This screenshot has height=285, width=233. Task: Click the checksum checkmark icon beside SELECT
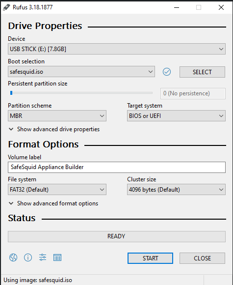click(x=167, y=72)
